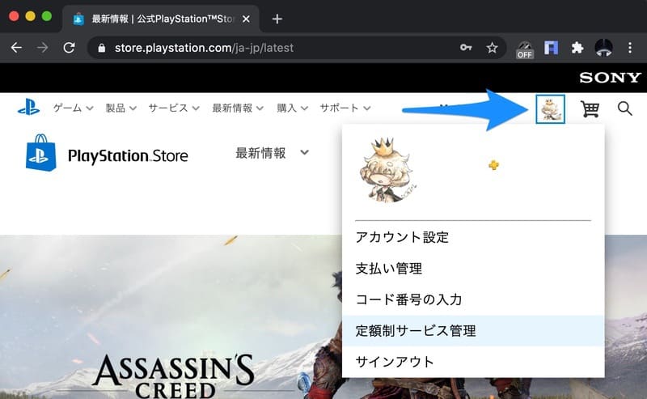
Task: Click the profile avatar icon in header
Action: (x=550, y=108)
